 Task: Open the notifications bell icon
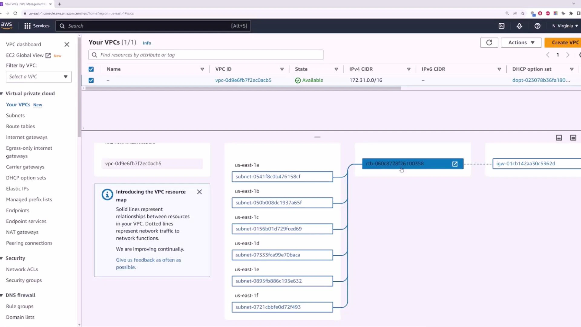pyautogui.click(x=519, y=26)
